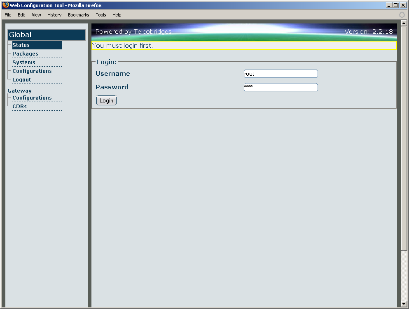Click the 'You must login first.' message
The height and width of the screenshot is (309, 409).
(122, 46)
